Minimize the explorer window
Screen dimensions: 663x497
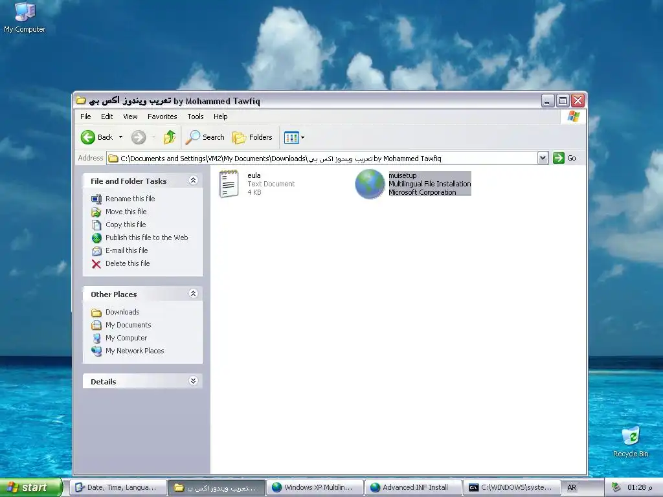click(548, 100)
